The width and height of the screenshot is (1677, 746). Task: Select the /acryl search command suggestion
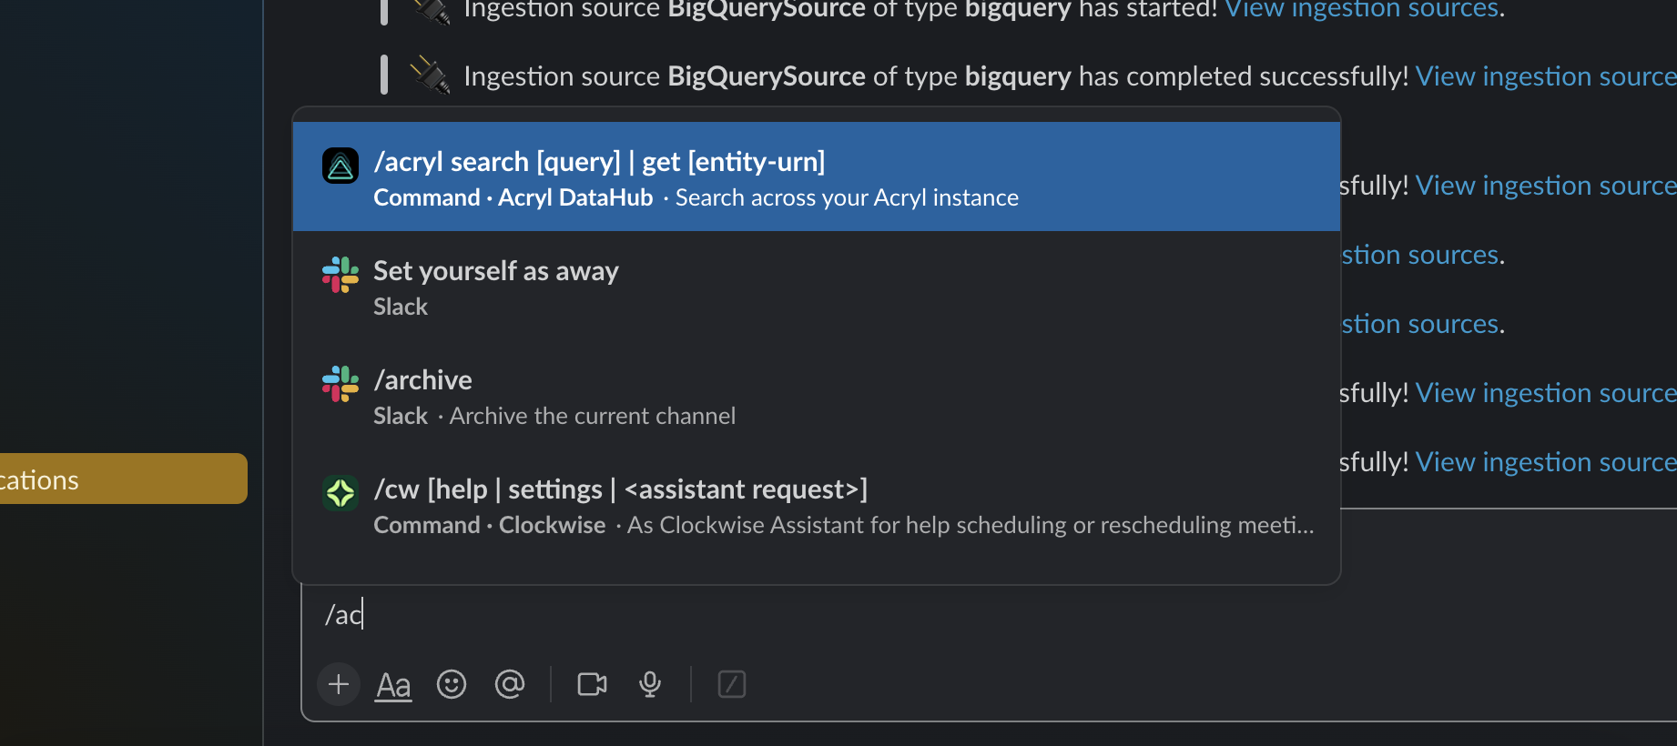(x=816, y=176)
